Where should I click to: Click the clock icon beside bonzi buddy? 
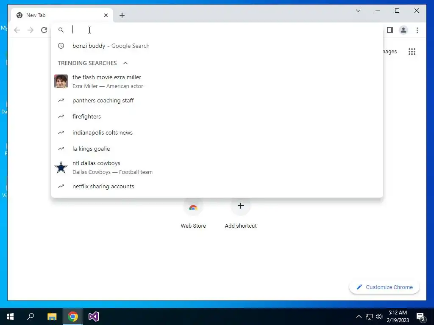click(x=61, y=46)
